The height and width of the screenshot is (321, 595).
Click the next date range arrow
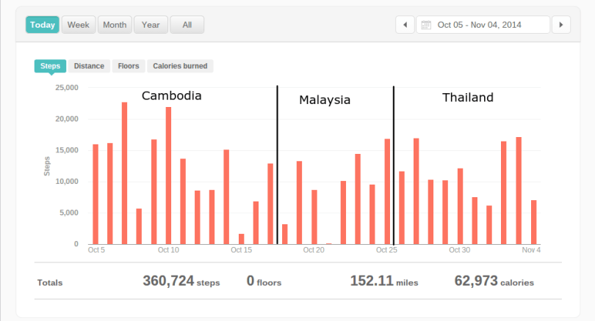[561, 25]
